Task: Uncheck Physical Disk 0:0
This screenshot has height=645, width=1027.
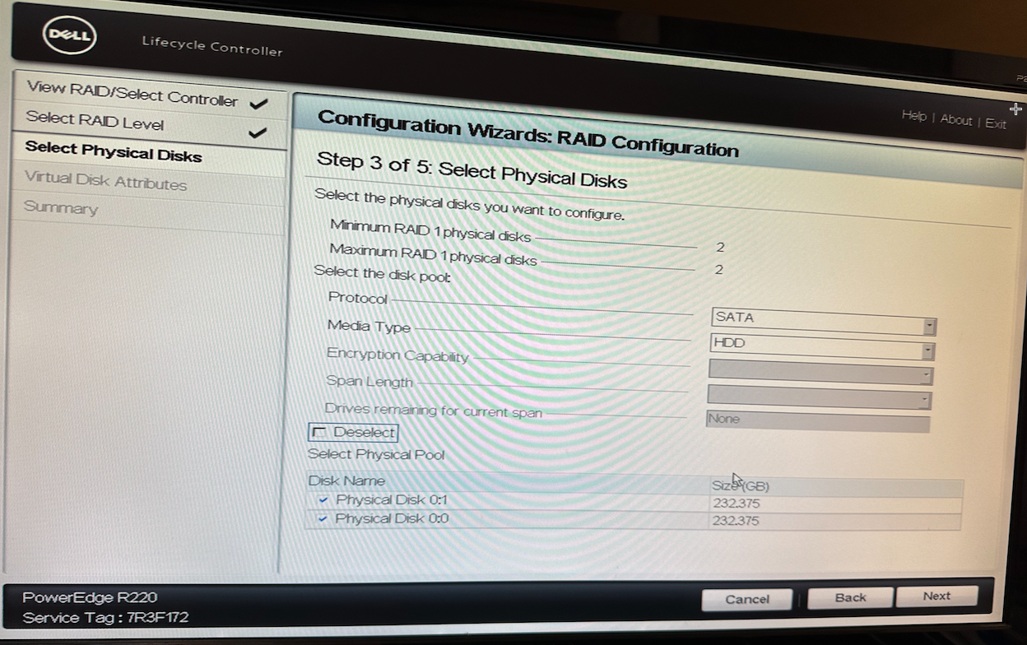Action: pos(322,518)
